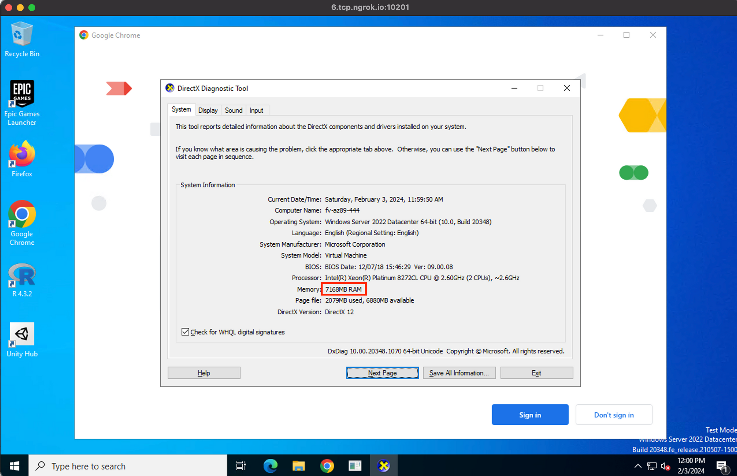Click the Windows Start button

(x=14, y=466)
